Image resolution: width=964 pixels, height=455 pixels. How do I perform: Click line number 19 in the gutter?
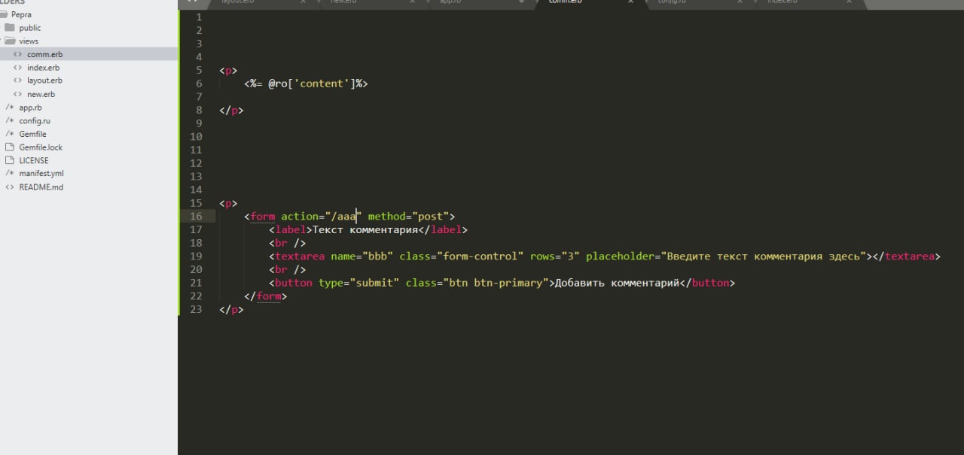[196, 256]
